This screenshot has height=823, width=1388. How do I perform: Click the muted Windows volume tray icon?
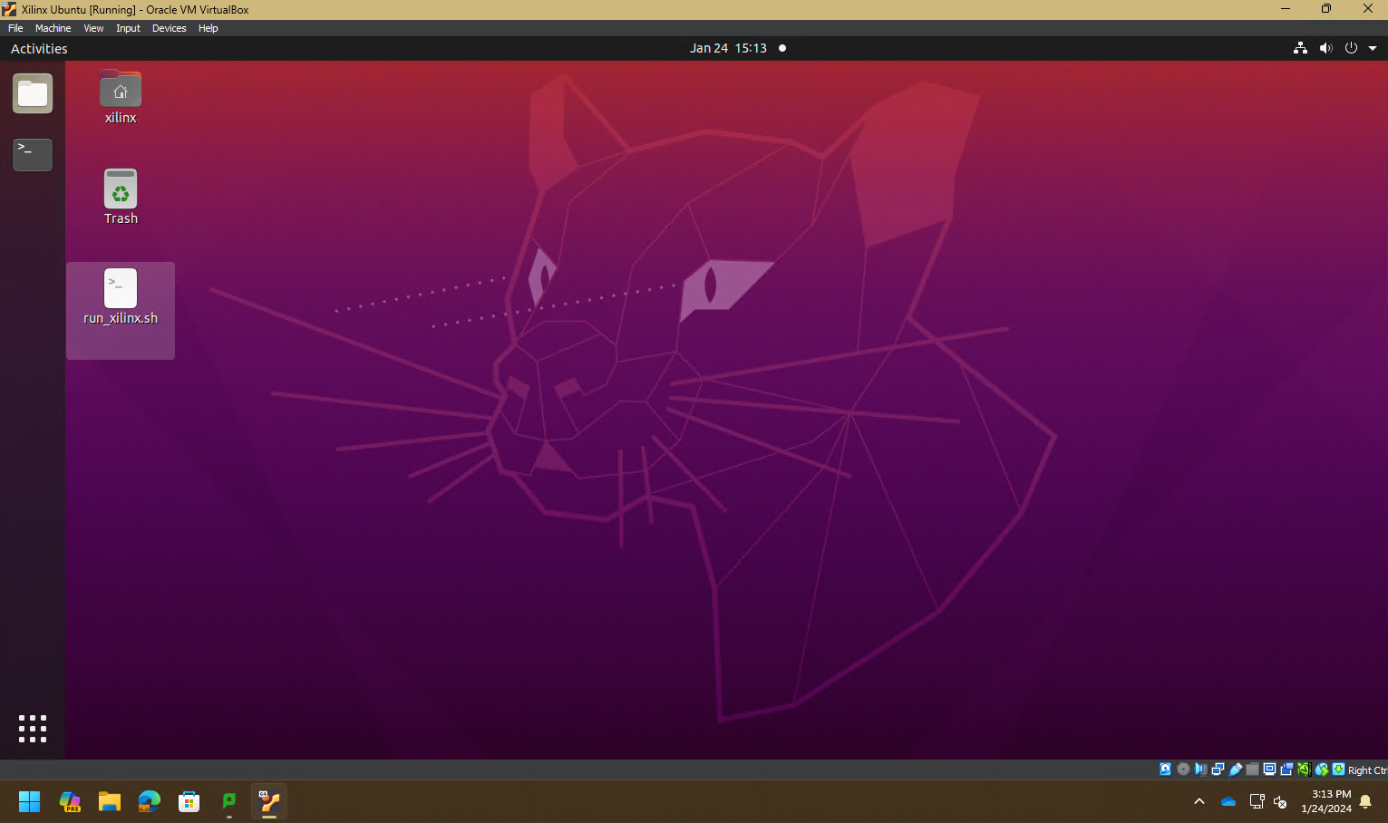1280,801
